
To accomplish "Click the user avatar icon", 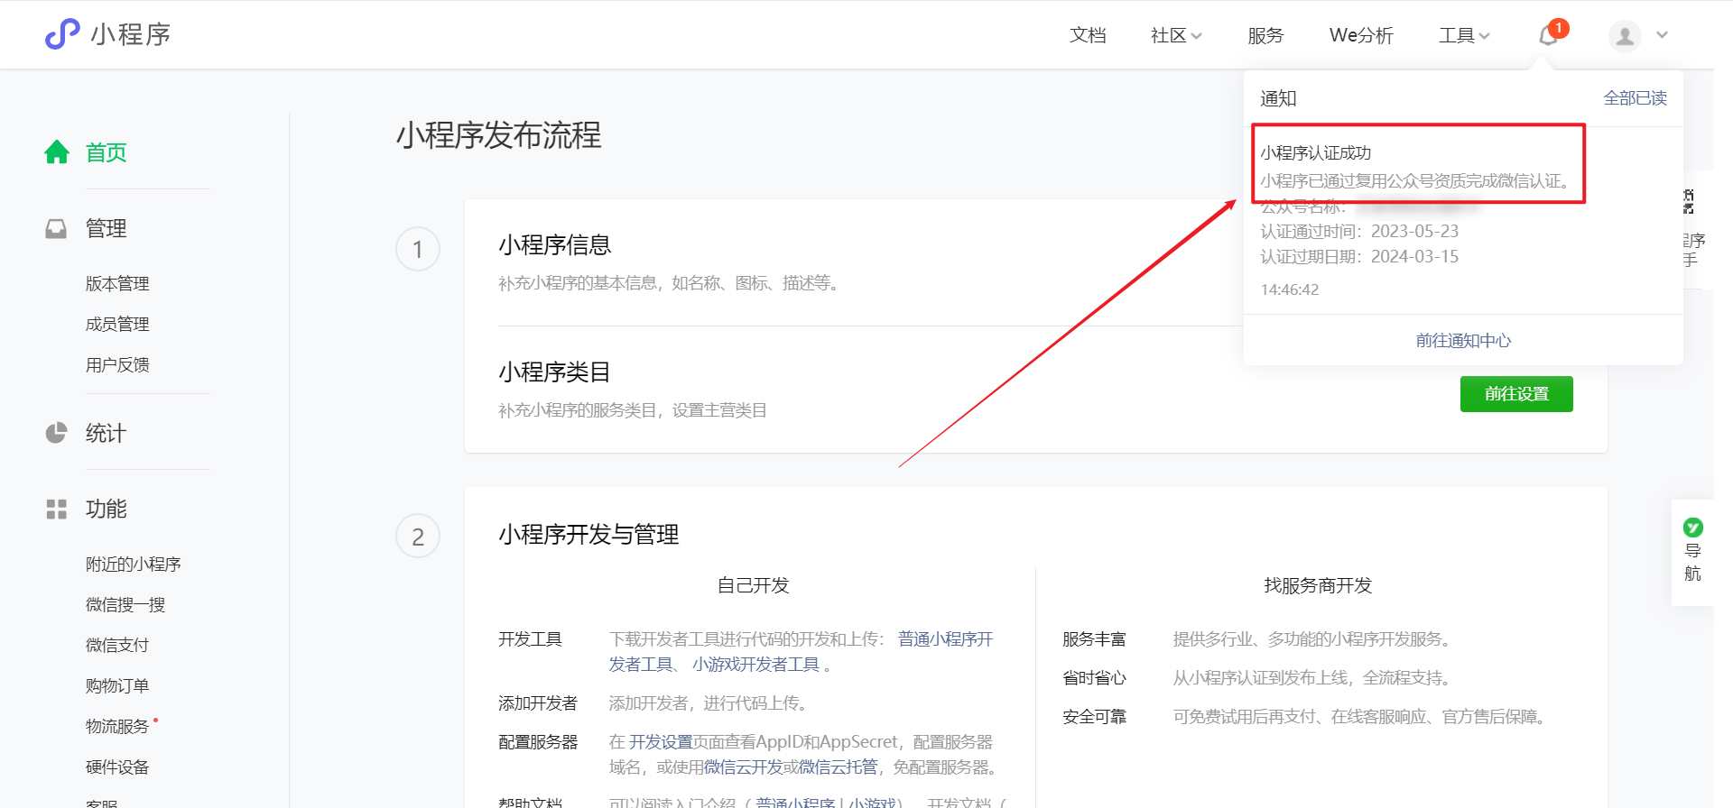I will pos(1625,35).
